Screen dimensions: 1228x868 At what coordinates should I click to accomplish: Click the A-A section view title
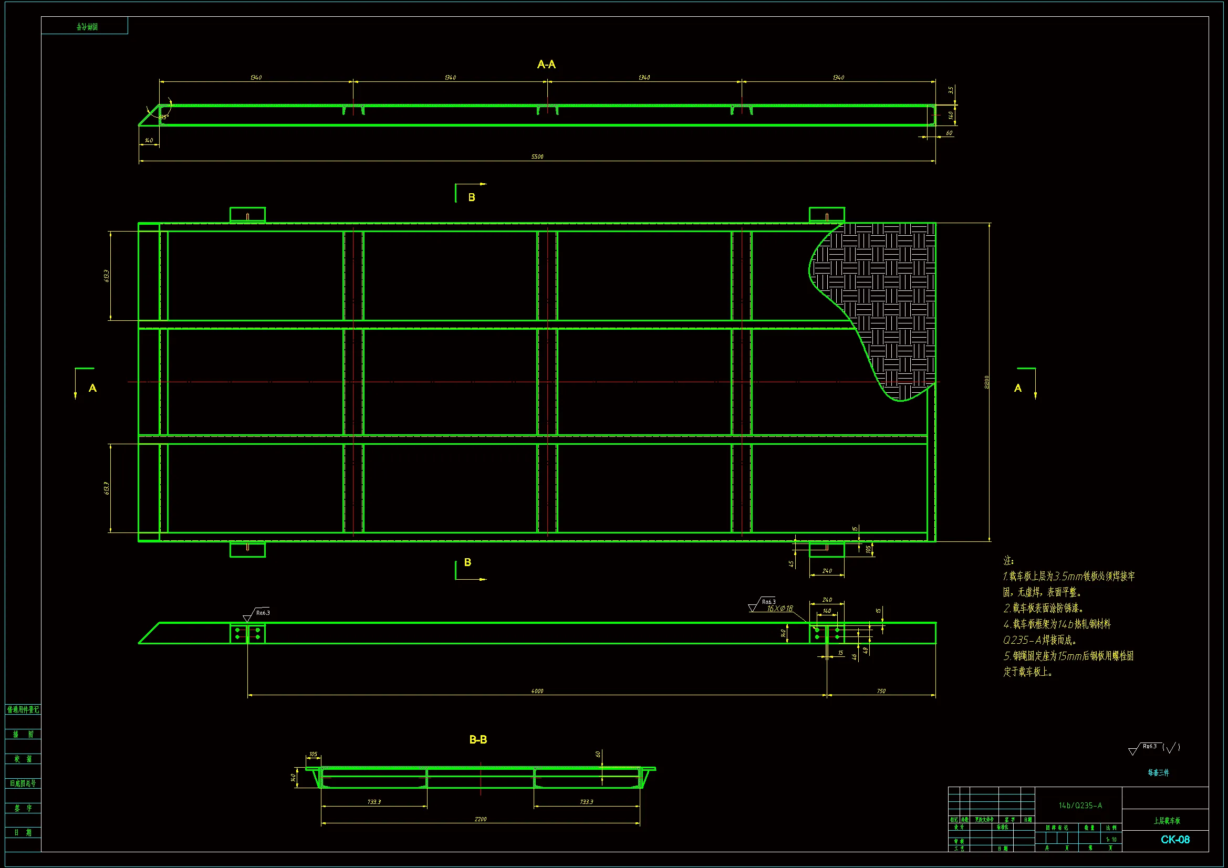[546, 64]
